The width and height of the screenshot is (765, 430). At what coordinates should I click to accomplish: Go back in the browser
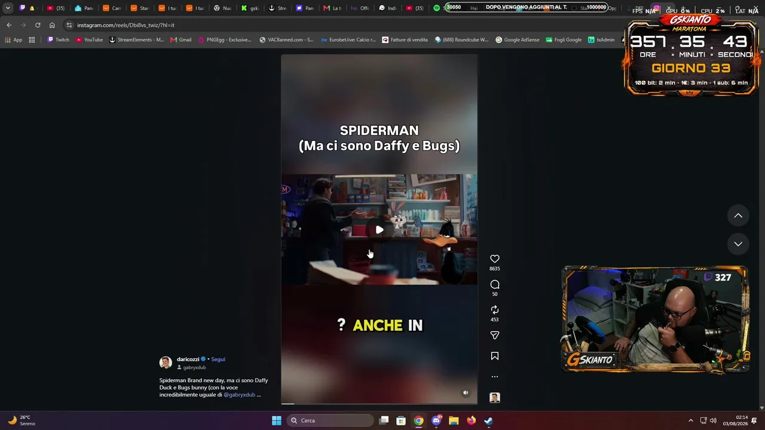point(9,25)
